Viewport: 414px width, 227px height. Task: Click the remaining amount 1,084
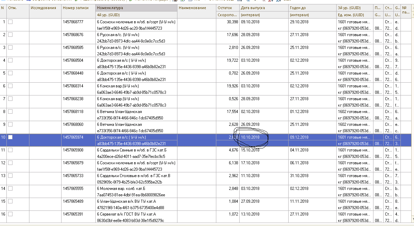234,201
